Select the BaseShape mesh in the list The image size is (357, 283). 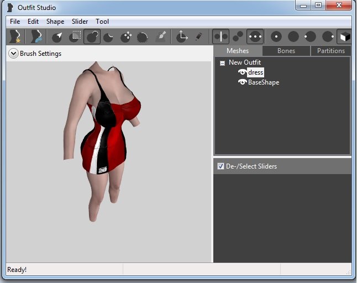264,82
